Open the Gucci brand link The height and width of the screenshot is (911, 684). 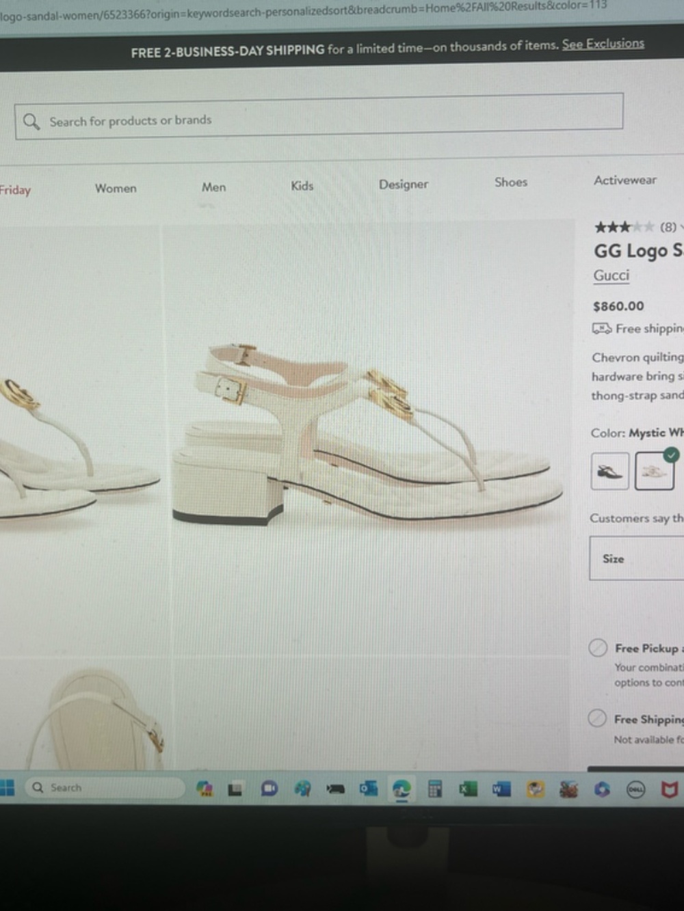tap(611, 275)
